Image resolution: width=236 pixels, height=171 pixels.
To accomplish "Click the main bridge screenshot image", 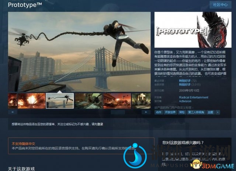I will (x=79, y=52).
